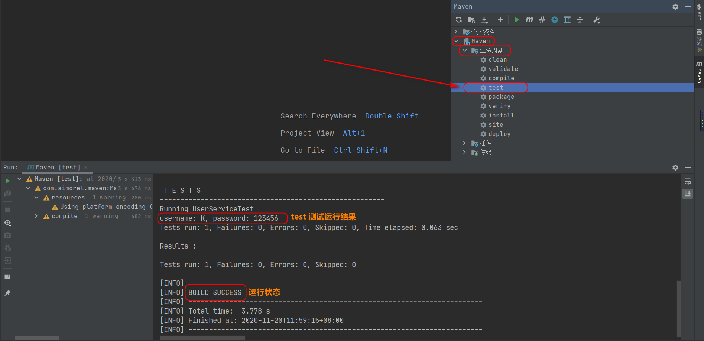Generate sources and update folders icon
The height and width of the screenshot is (341, 704).
[x=471, y=20]
